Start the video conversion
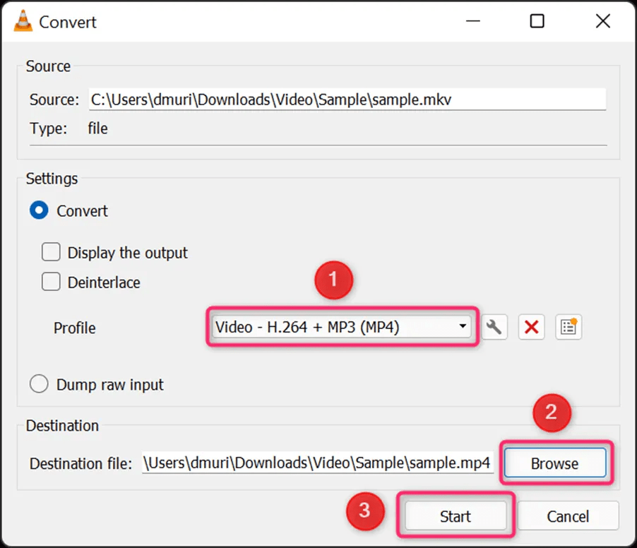Screen dimensions: 637x548 455,516
